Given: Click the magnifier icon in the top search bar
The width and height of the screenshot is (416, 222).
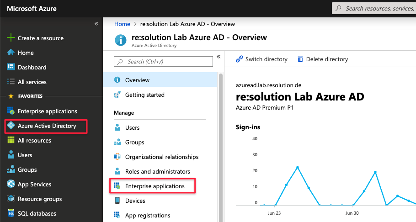Looking at the screenshot, I should pos(338,8).
